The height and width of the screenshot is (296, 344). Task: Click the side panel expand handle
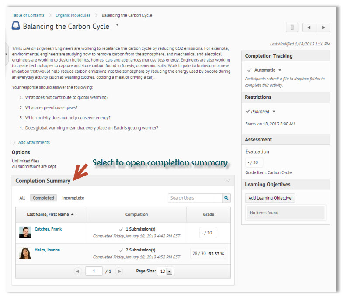6,54
